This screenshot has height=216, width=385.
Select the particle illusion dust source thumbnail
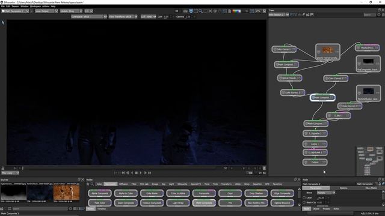pyautogui.click(x=40, y=193)
